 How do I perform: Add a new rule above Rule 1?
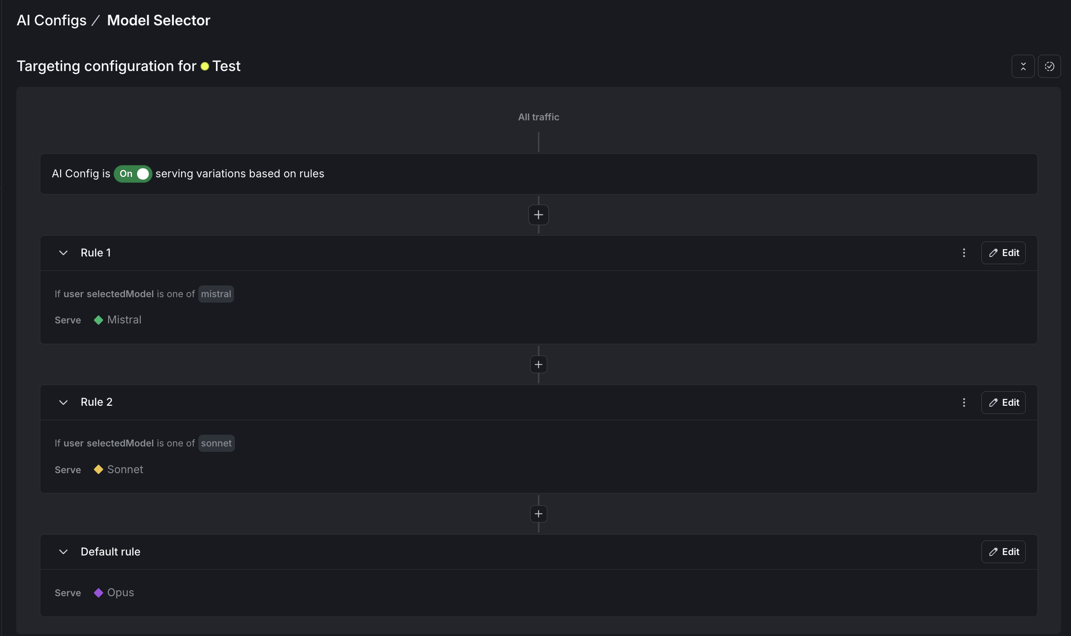point(538,215)
